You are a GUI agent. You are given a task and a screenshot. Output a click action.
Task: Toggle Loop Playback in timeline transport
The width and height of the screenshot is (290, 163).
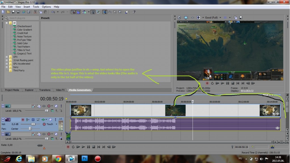pos(73,147)
